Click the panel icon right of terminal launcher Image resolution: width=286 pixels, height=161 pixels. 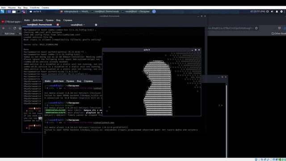(23, 12)
